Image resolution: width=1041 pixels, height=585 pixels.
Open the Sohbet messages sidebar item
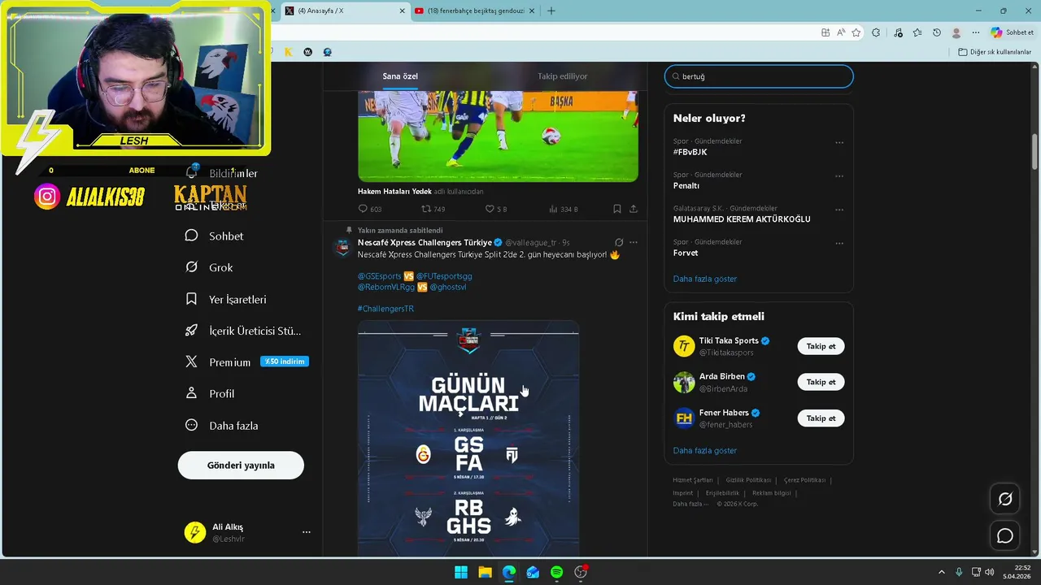tap(215, 236)
